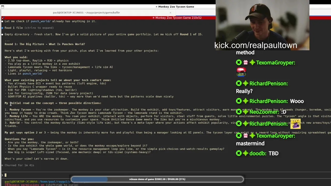Click the gift badge on the top TexomaGroyper message
Viewport: 331px width, 186px height.
pyautogui.click(x=245, y=63)
